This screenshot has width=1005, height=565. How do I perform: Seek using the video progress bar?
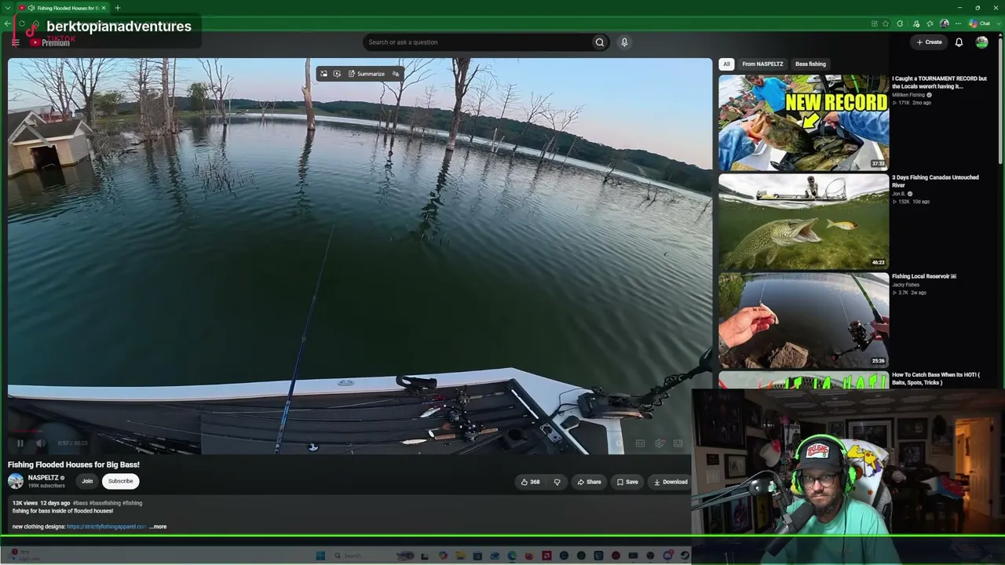(x=360, y=431)
